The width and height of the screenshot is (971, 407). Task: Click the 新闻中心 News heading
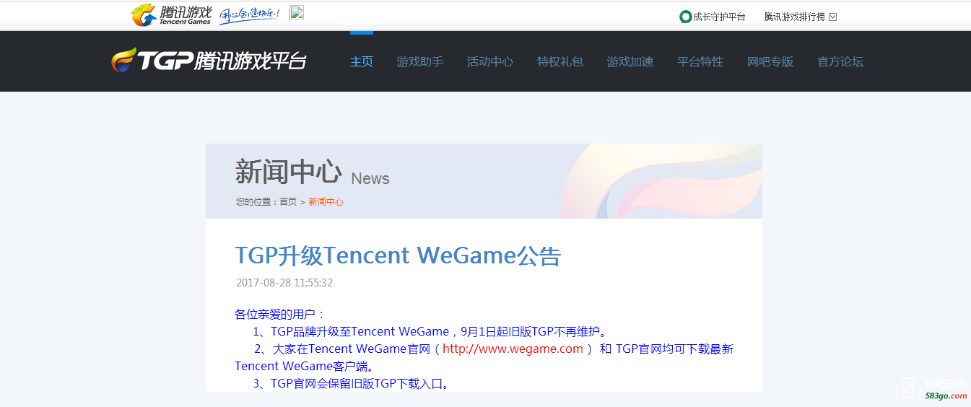tap(312, 173)
